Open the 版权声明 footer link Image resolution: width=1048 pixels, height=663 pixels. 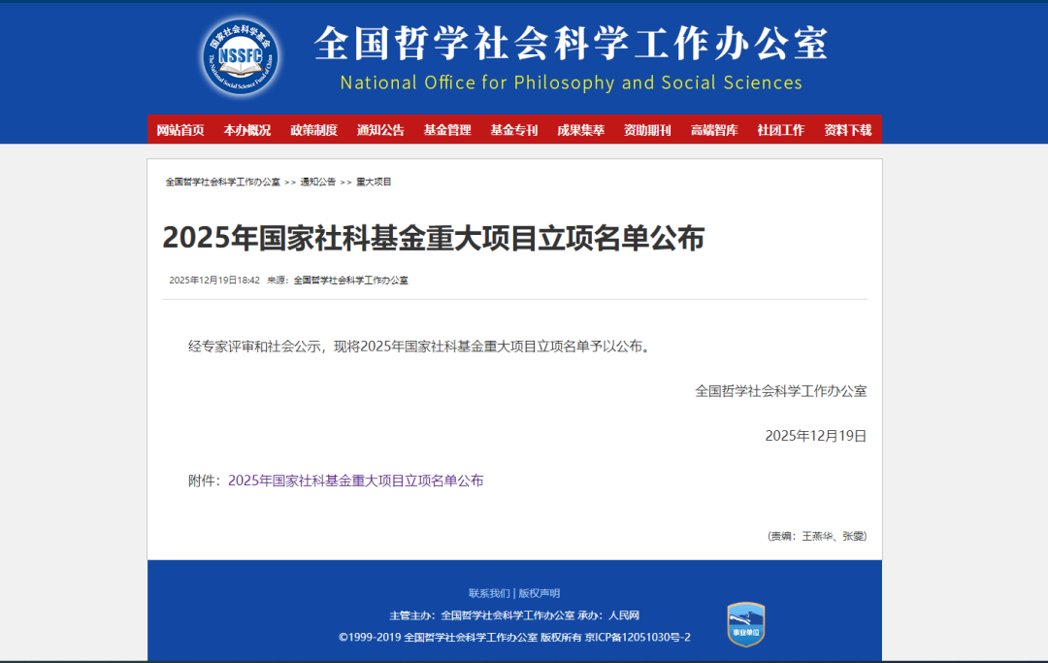tap(539, 593)
